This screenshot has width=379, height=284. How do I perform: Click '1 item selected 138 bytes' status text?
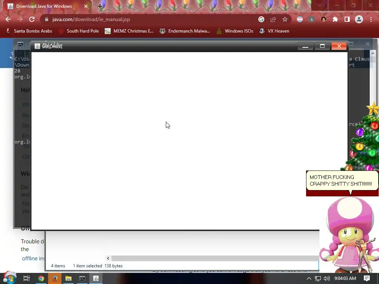pyautogui.click(x=98, y=266)
